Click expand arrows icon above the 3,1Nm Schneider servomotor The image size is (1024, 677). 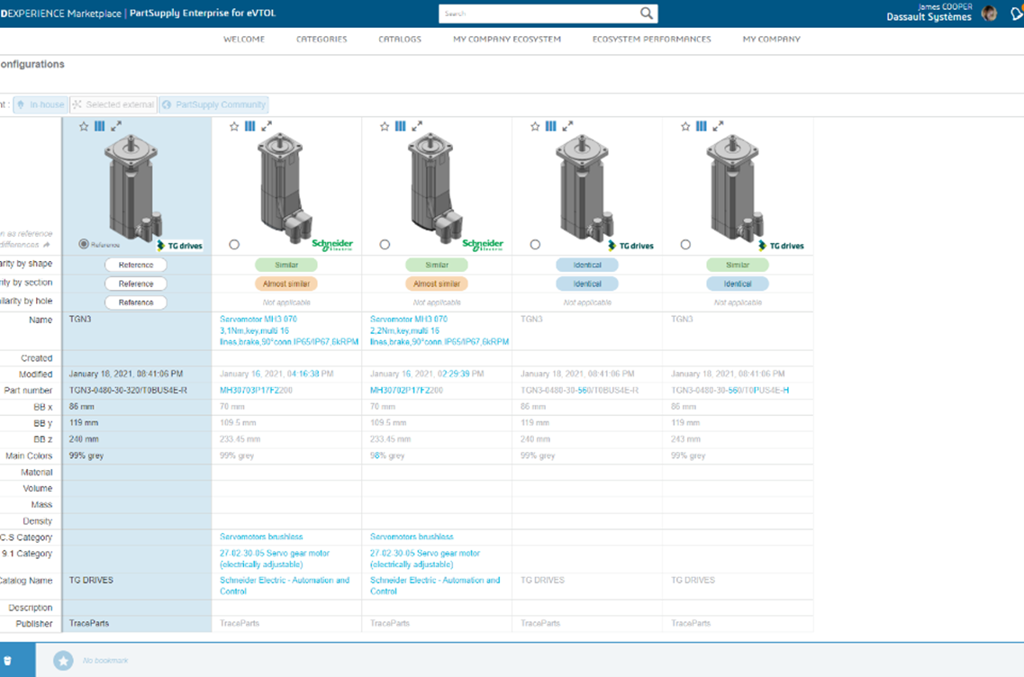pyautogui.click(x=267, y=127)
